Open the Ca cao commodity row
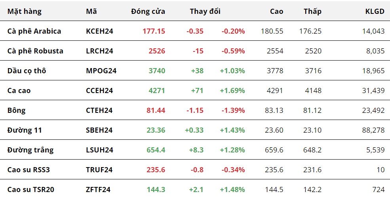Viewport: 390px width, 198px height. [19, 91]
